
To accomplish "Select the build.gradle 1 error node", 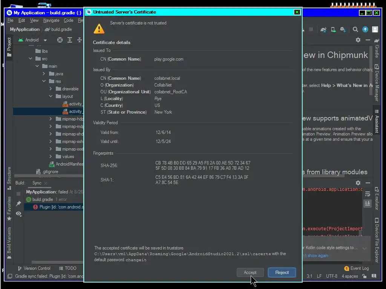I will [x=46, y=199].
